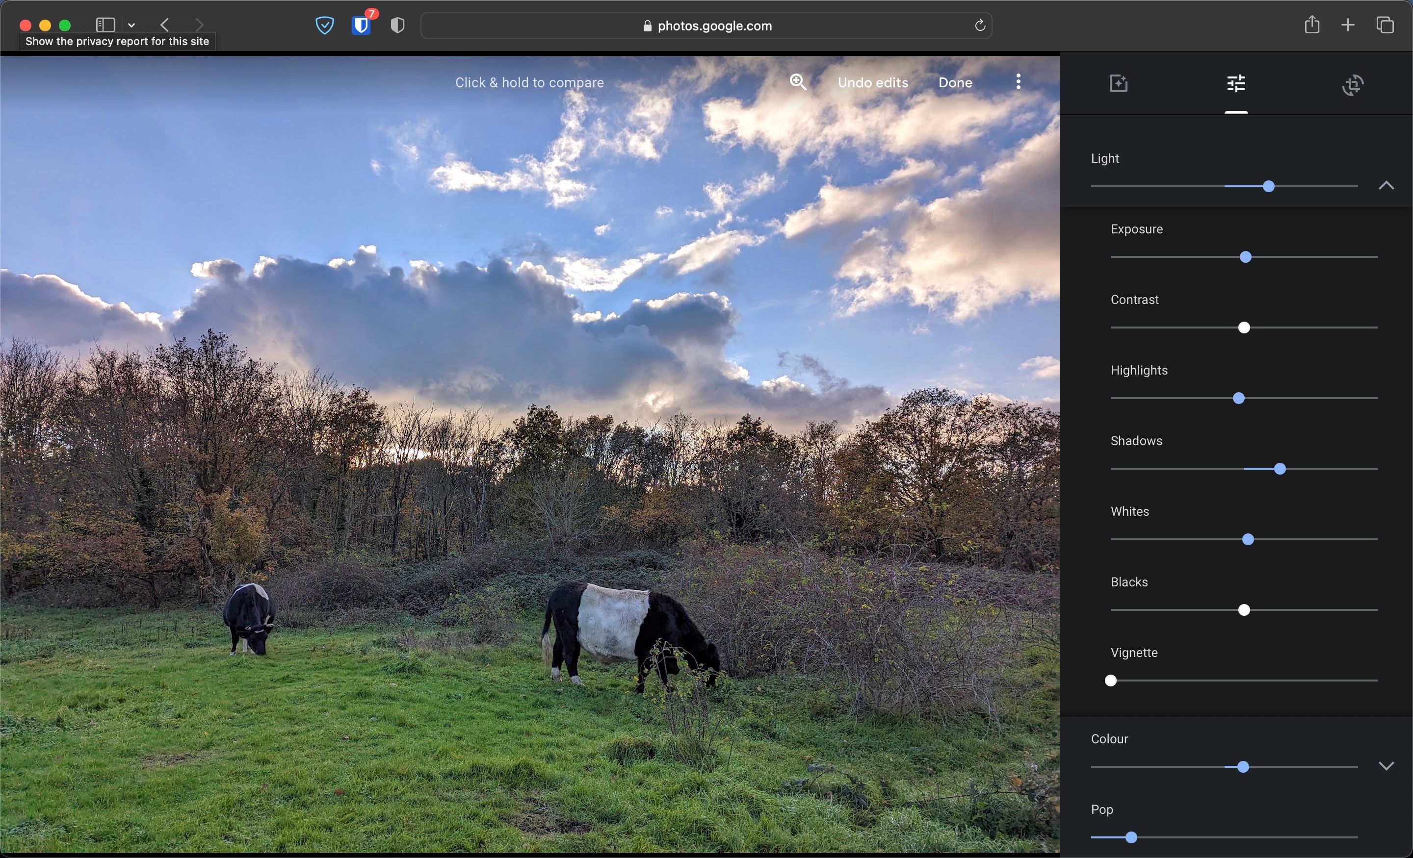Select the Adjustments sliders tab

(1236, 84)
